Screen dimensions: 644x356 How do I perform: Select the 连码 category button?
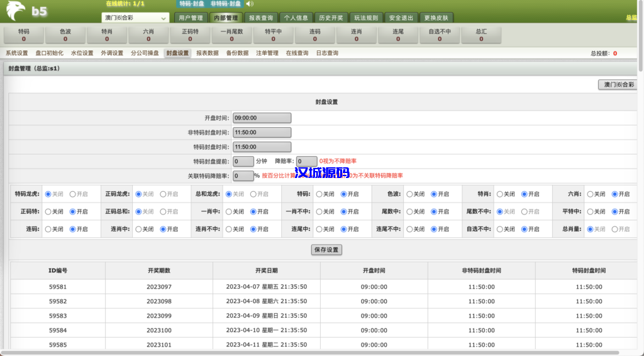[x=314, y=35]
